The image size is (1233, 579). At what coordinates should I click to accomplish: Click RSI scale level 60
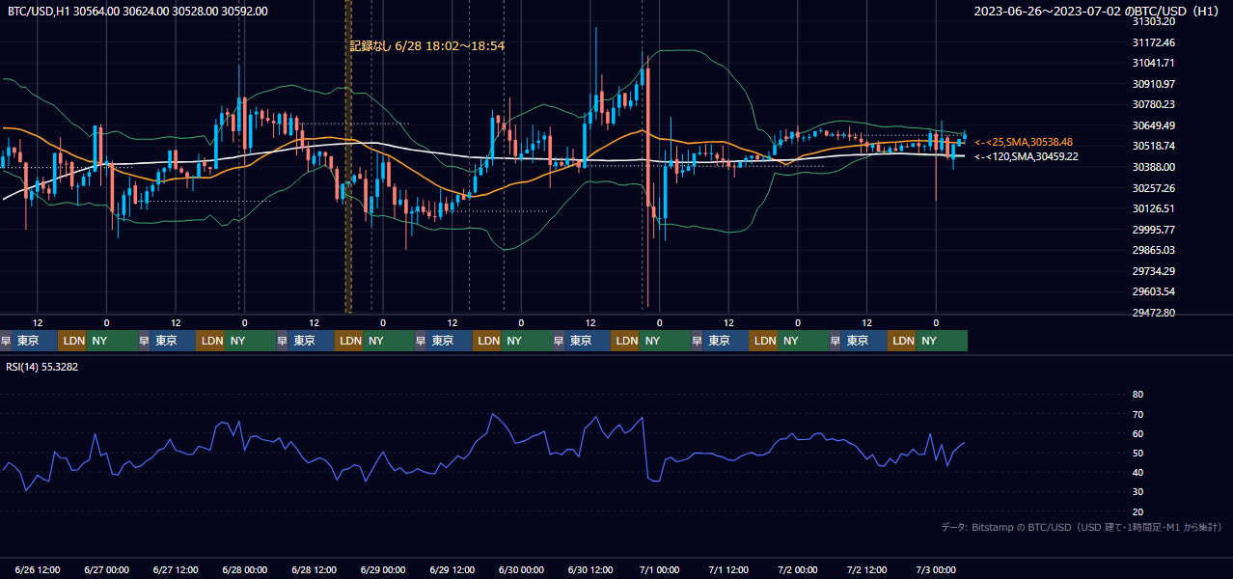(x=1137, y=433)
